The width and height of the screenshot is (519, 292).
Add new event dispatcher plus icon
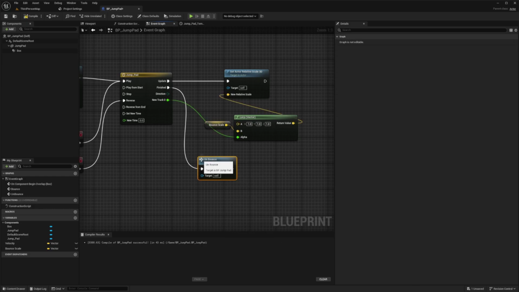75,254
